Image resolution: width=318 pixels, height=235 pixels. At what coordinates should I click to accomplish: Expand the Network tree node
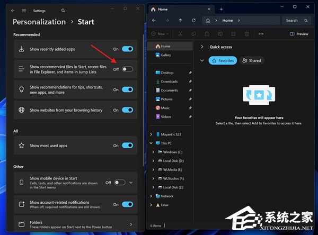pos(151,196)
